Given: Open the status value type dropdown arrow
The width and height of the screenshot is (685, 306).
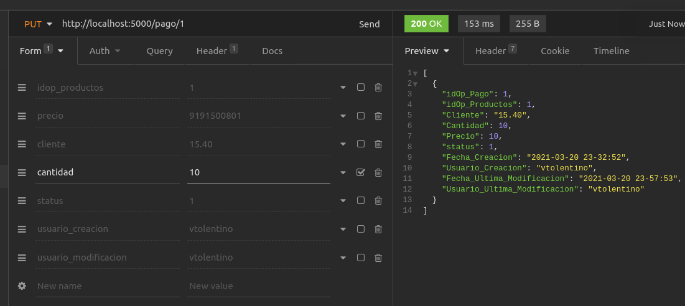Looking at the screenshot, I should 343,202.
